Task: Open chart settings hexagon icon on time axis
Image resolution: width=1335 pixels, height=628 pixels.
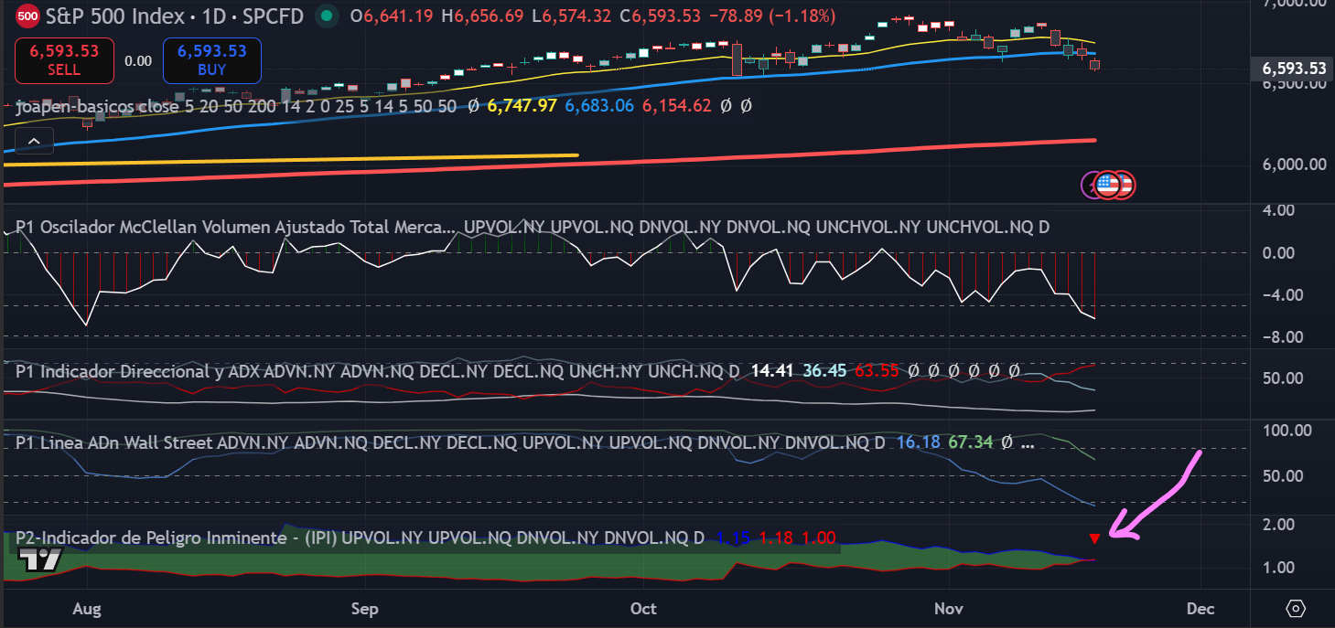Action: point(1296,609)
